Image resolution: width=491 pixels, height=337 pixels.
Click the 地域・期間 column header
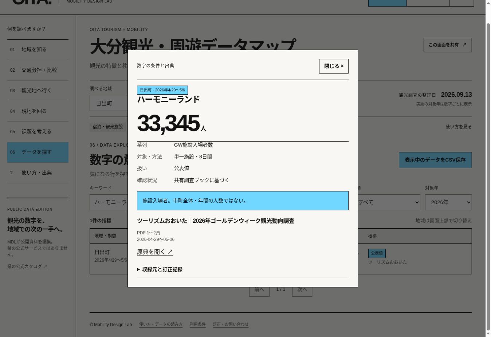(x=105, y=236)
